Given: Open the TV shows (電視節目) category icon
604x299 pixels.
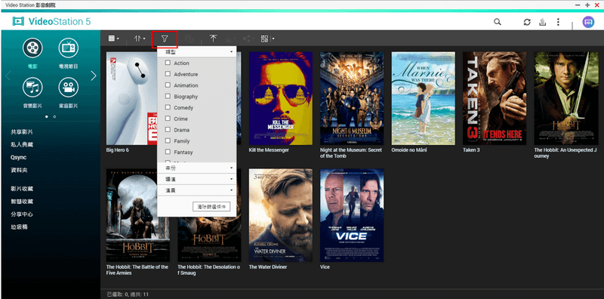Looking at the screenshot, I should 68,48.
